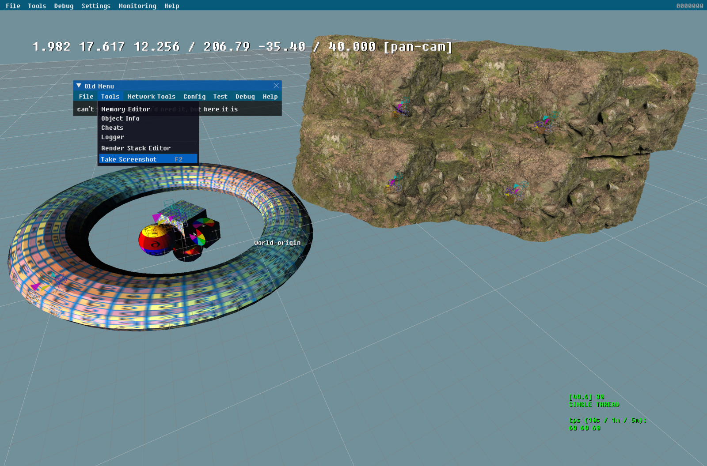Click the world origin label
Viewport: 707px width, 466px height.
point(277,243)
